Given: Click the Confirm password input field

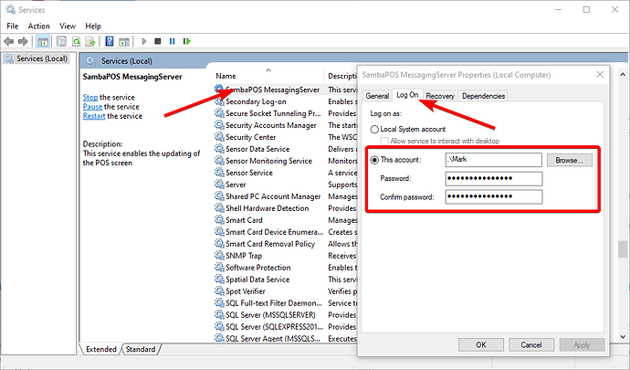Looking at the screenshot, I should tap(494, 196).
